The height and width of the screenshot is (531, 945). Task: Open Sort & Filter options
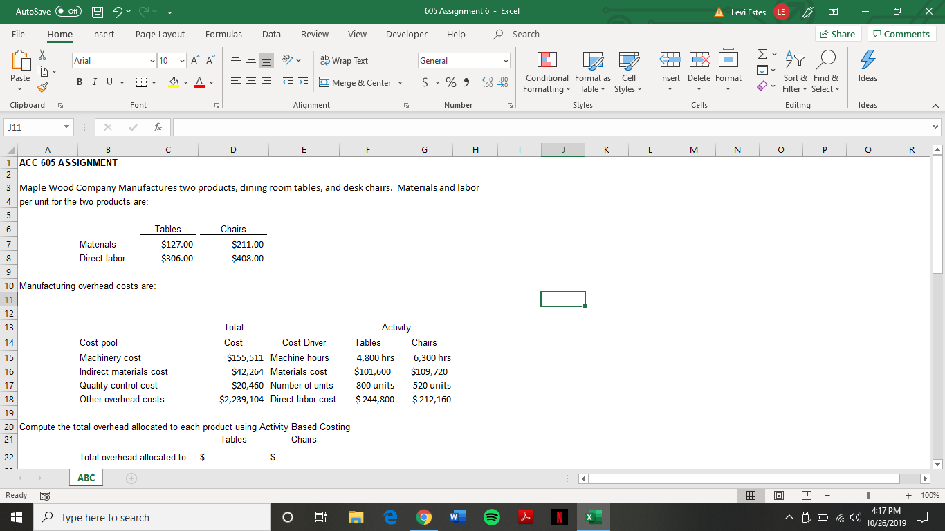click(x=794, y=73)
